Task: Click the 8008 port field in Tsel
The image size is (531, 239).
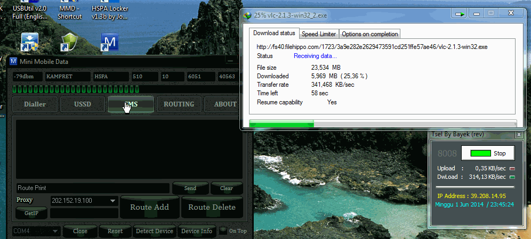Action: click(447, 153)
